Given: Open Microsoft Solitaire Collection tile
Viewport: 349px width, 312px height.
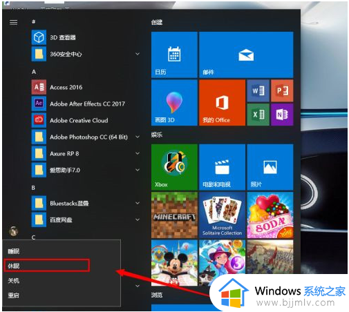Looking at the screenshot, I should point(222,215).
